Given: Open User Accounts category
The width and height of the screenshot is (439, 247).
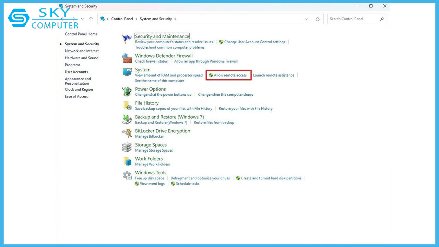Looking at the screenshot, I should pyautogui.click(x=76, y=72).
